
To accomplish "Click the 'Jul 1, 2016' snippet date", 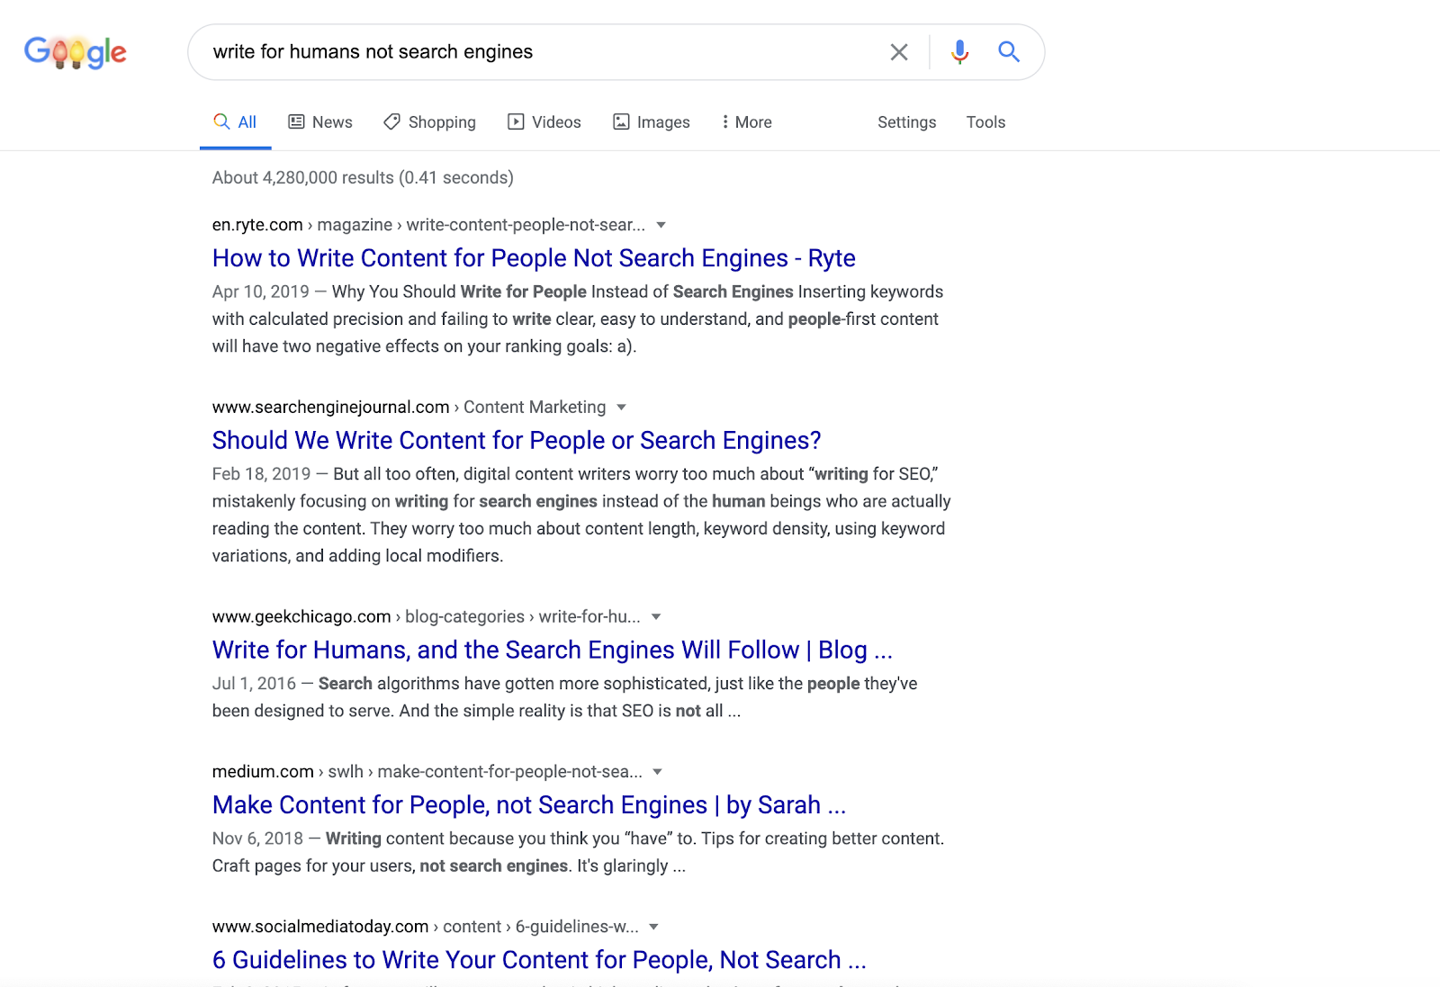I will point(254,684).
